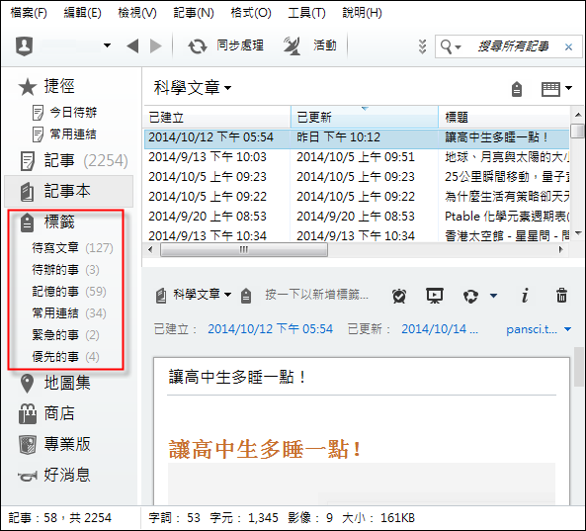Click the share icon in note toolbar
The height and width of the screenshot is (531, 586).
coord(470,296)
